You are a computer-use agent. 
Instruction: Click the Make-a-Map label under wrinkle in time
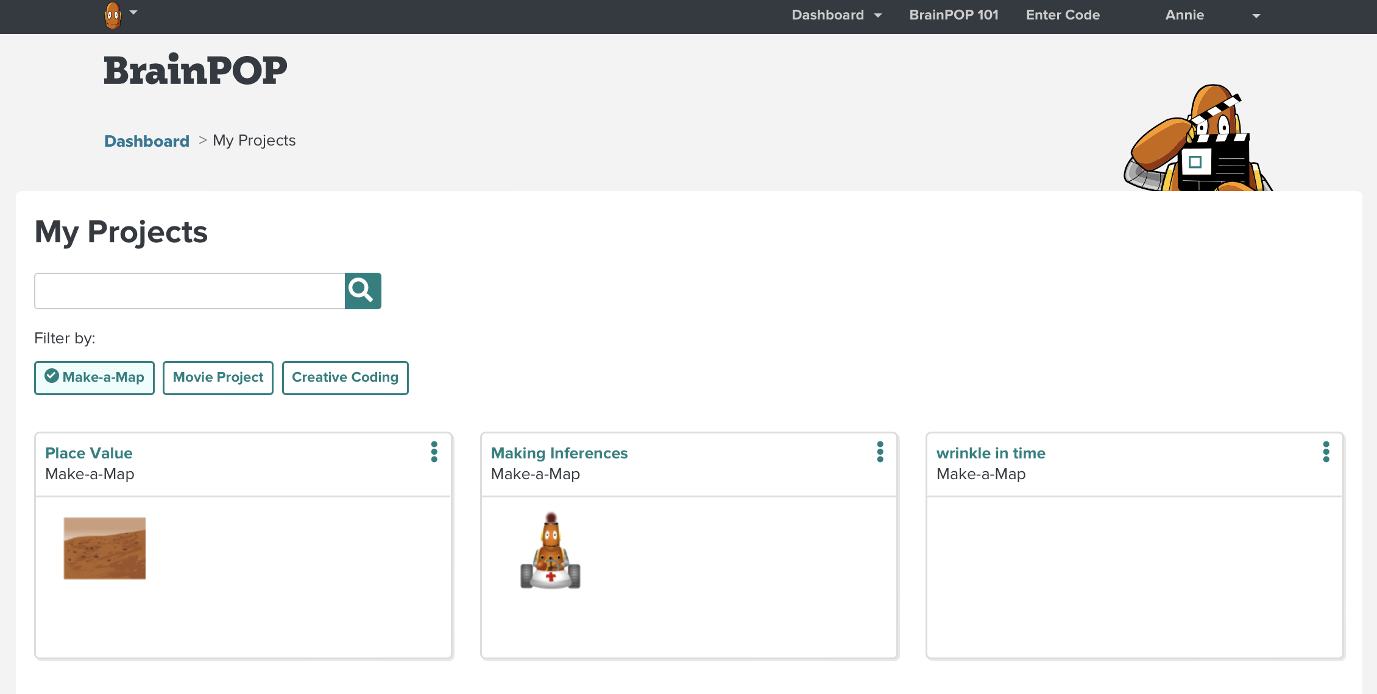click(x=981, y=474)
